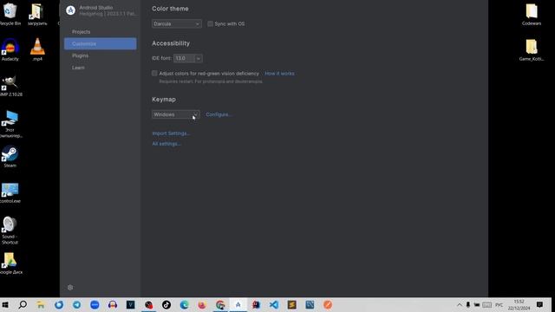555x312 pixels.
Task: Open the notification center icon
Action: pos(539,304)
